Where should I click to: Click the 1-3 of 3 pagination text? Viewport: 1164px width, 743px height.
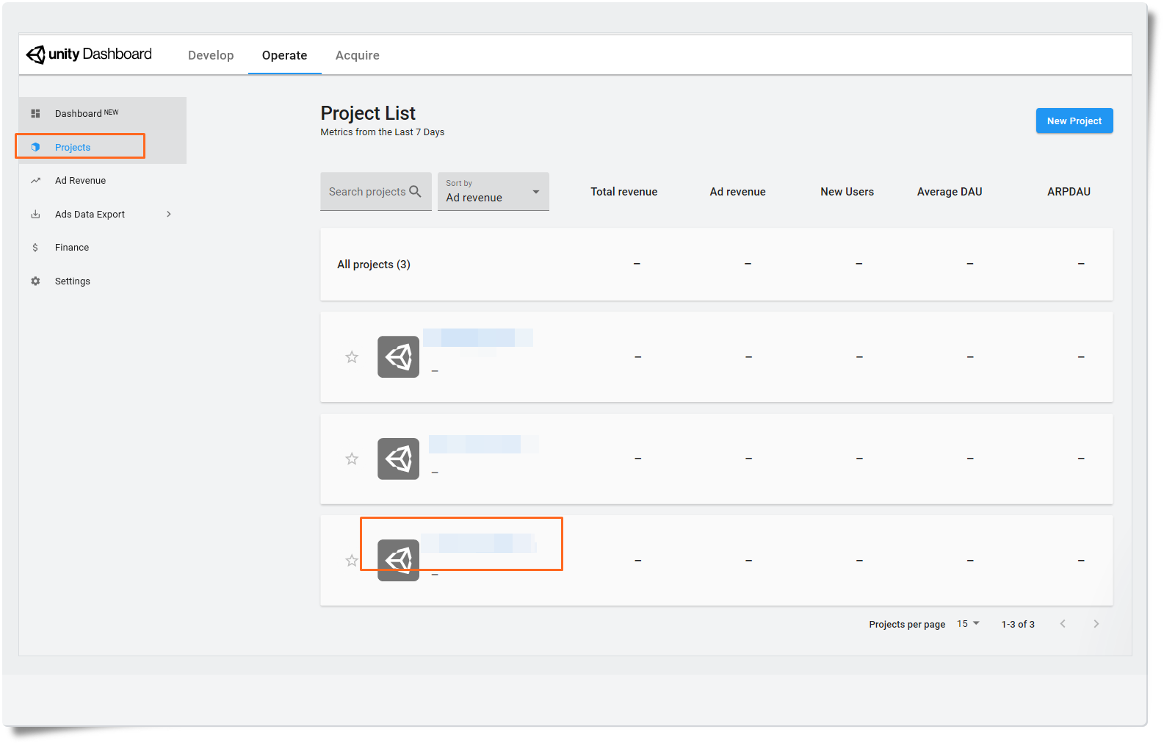click(x=1018, y=625)
